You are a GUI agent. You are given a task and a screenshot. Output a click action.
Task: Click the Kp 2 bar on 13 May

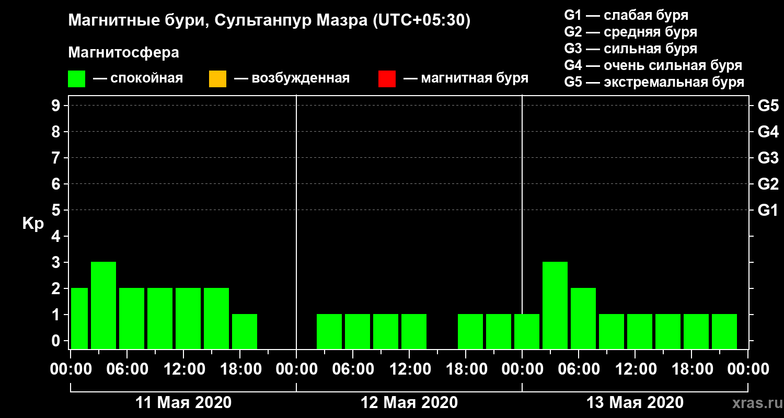(x=583, y=318)
